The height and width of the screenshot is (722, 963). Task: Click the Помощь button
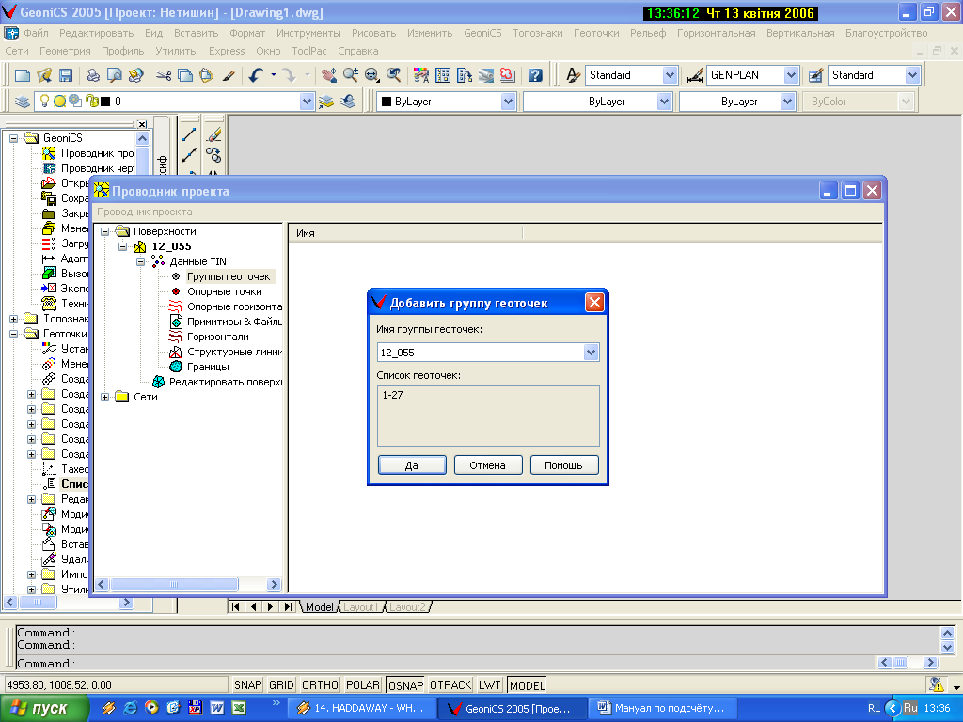[x=564, y=465]
